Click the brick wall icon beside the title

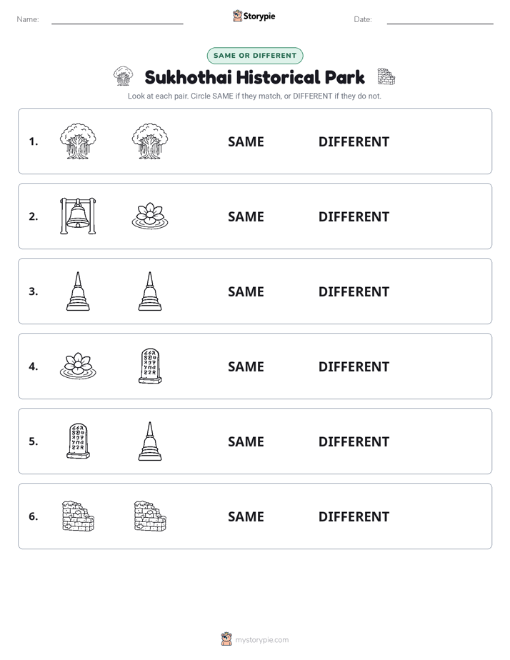click(x=386, y=76)
